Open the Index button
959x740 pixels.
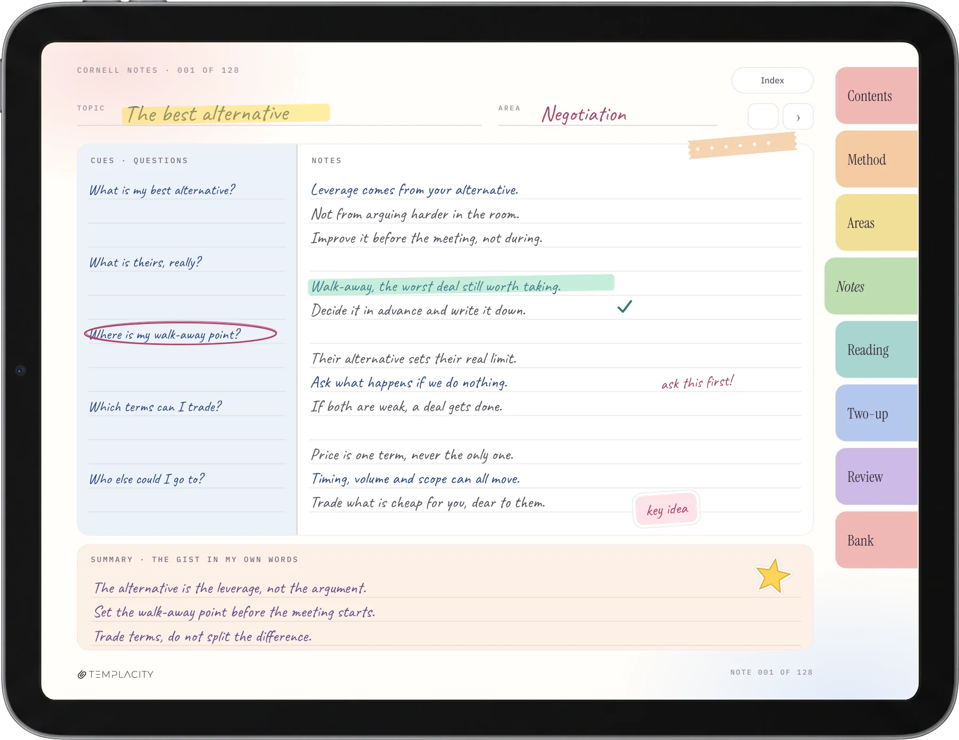772,80
